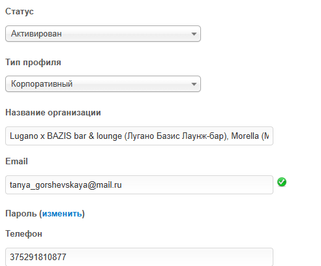Click the Пароль label text
The width and height of the screenshot is (321, 266).
click(21, 214)
